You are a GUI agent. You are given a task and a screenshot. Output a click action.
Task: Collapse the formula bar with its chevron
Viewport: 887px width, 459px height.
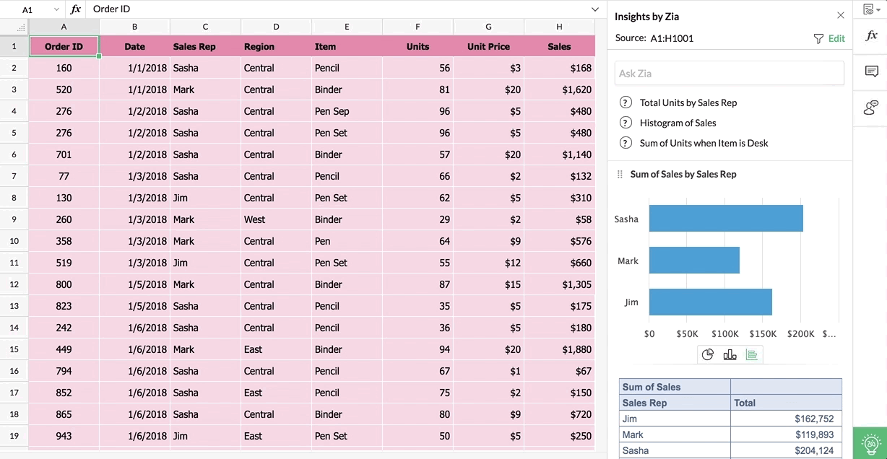click(594, 9)
